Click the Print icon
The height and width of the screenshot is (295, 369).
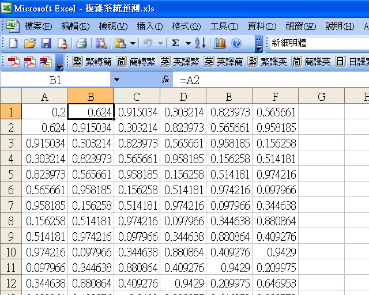point(81,43)
